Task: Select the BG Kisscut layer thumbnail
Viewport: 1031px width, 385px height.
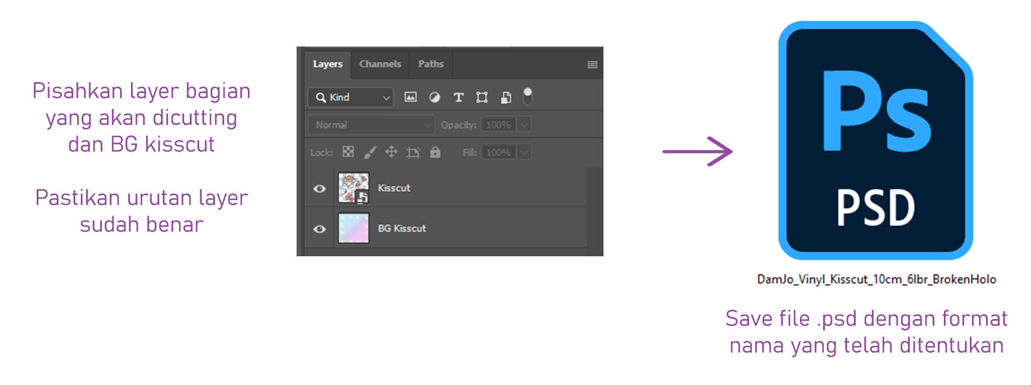Action: [353, 228]
